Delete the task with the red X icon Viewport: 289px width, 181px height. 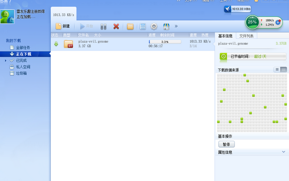[x=116, y=26]
